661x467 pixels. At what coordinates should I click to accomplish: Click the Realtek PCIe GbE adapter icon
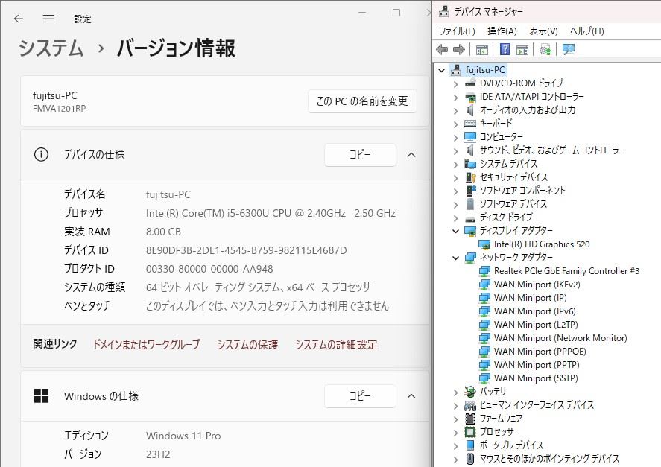click(x=484, y=271)
